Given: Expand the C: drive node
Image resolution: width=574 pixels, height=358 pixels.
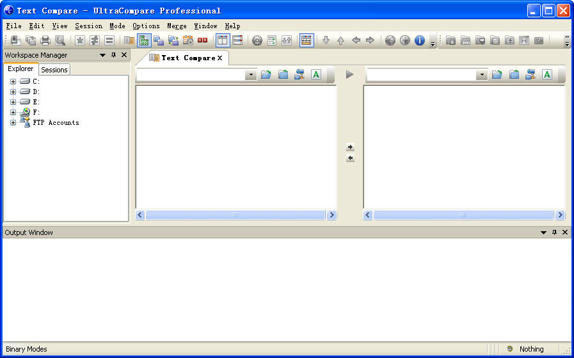Looking at the screenshot, I should (13, 82).
